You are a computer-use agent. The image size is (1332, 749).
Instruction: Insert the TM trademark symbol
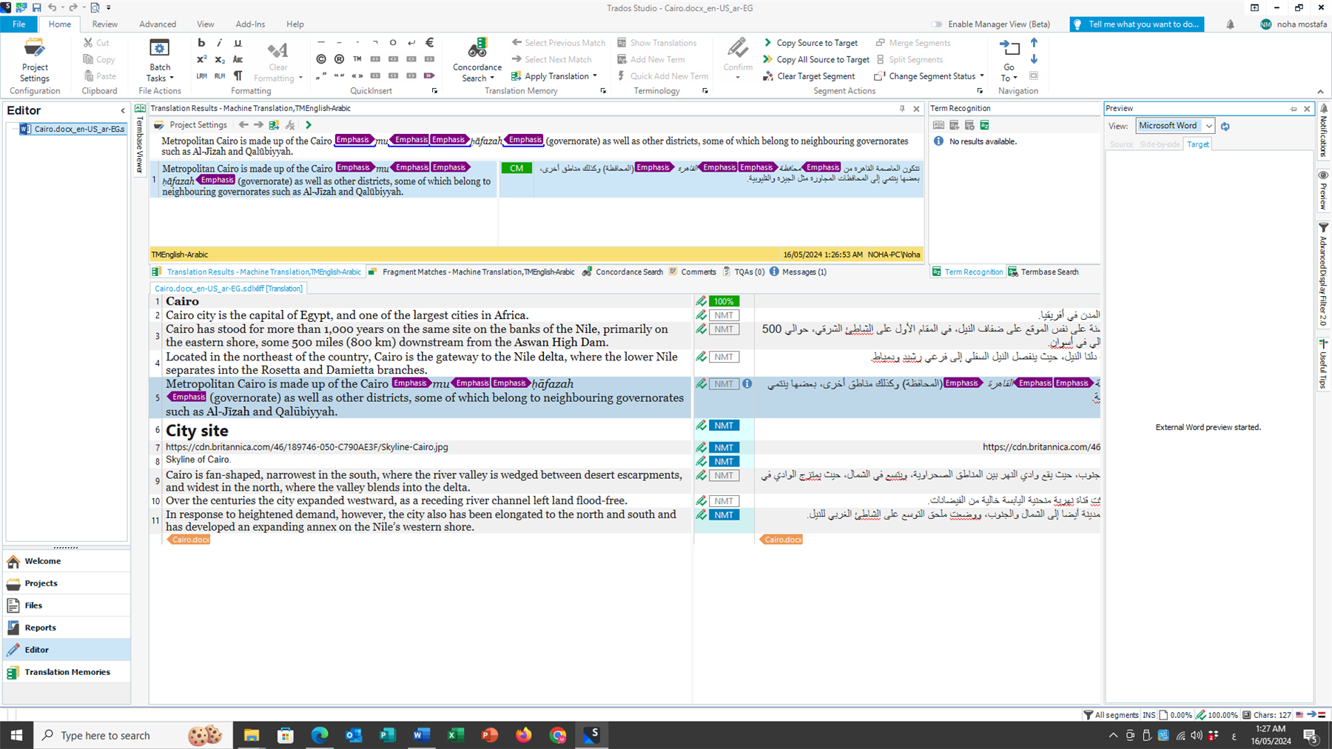coord(357,59)
